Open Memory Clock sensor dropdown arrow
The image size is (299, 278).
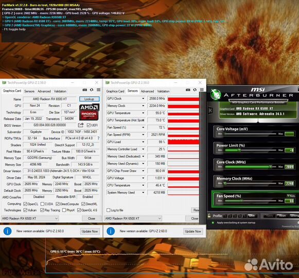(x=143, y=106)
